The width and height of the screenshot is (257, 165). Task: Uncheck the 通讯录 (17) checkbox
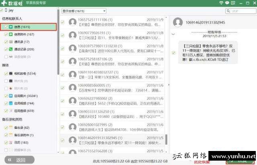[x=6, y=42]
